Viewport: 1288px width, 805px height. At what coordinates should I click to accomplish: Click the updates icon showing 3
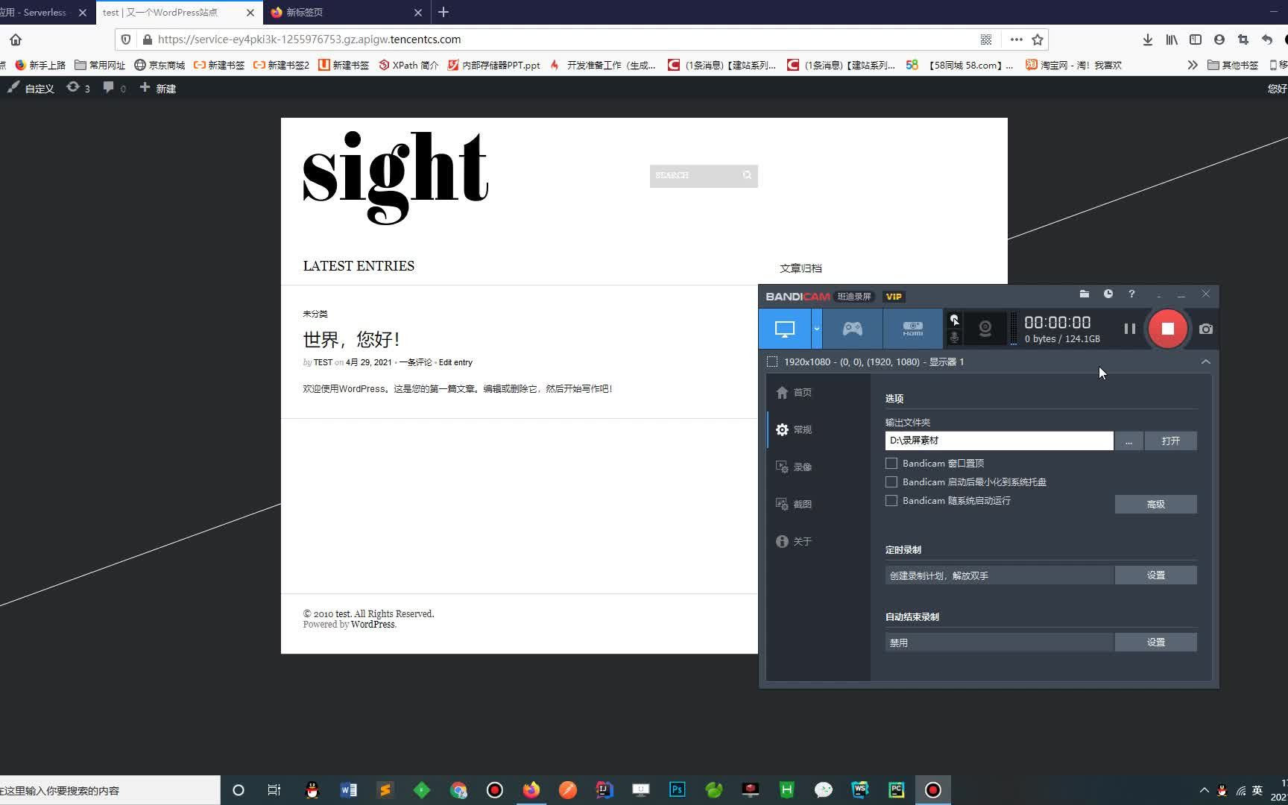78,88
